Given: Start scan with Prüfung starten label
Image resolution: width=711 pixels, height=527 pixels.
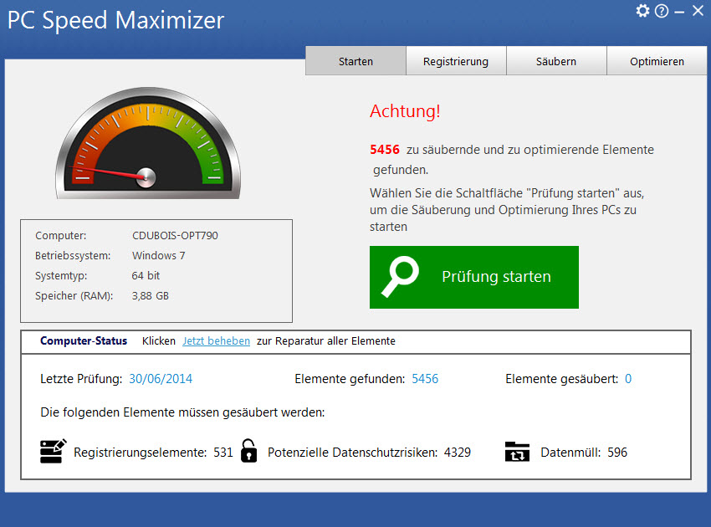Looking at the screenshot, I should coord(496,276).
